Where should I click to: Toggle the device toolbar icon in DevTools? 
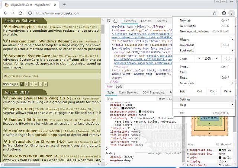coord(115,21)
